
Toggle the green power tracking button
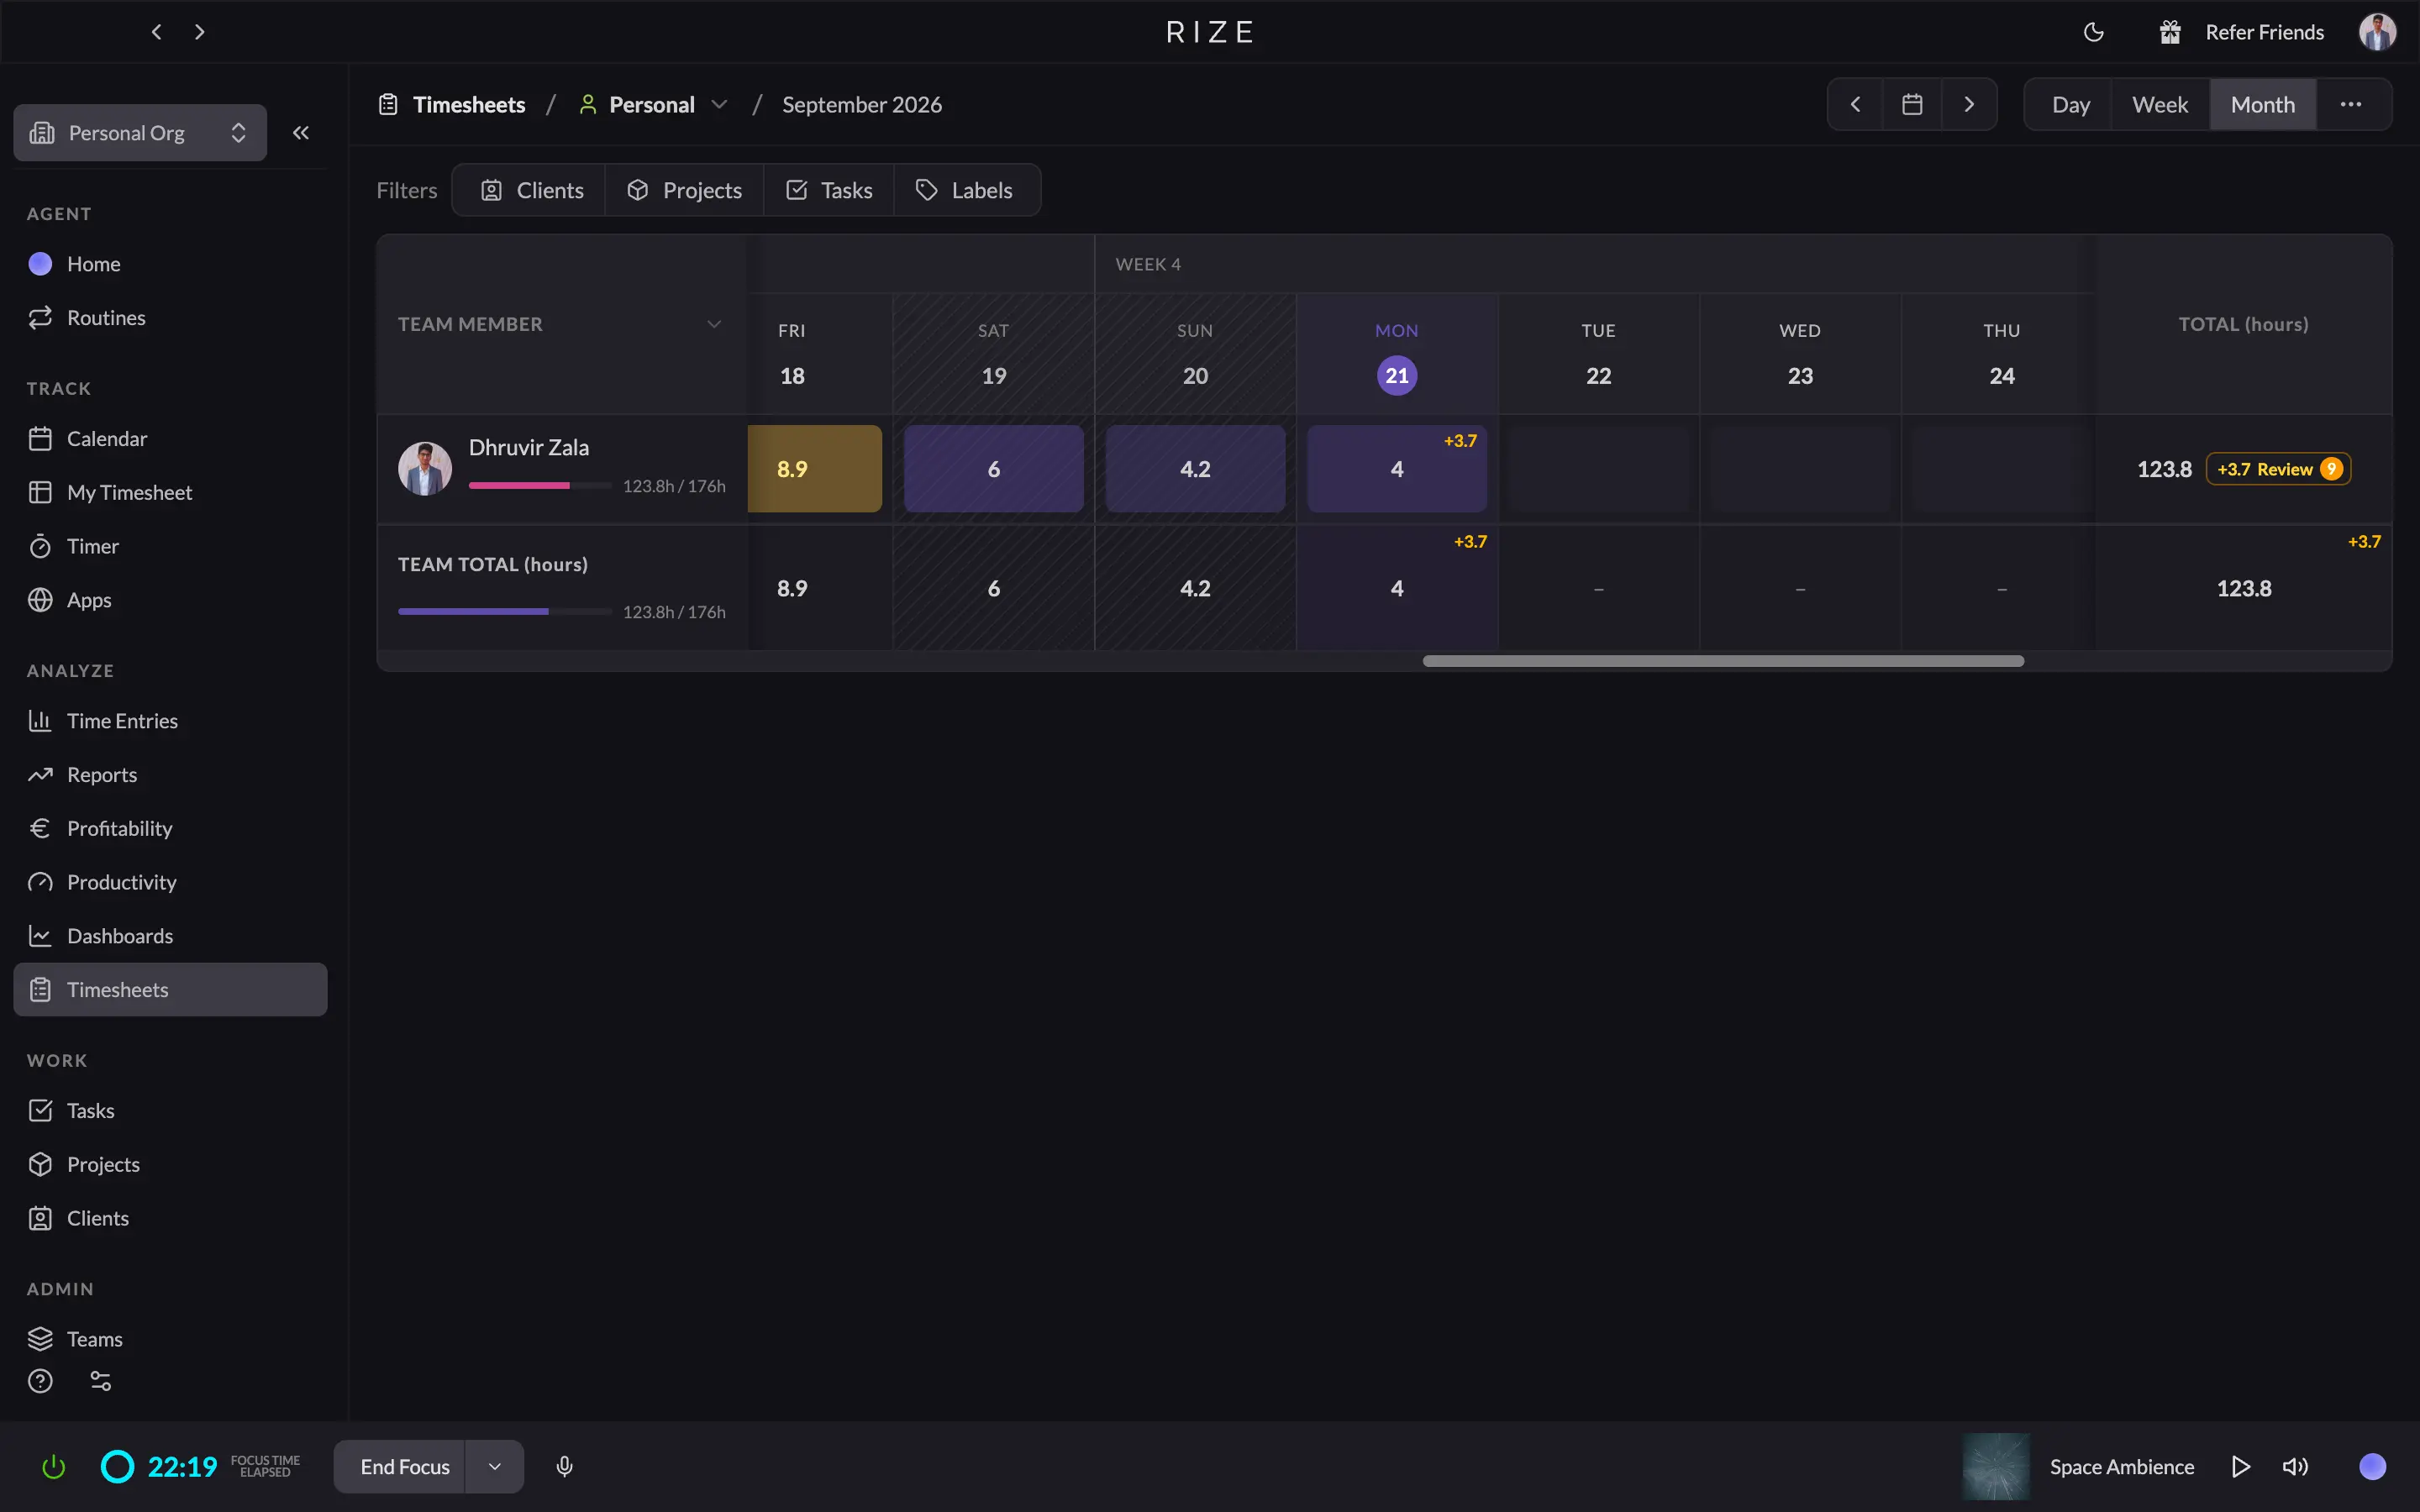[x=54, y=1467]
